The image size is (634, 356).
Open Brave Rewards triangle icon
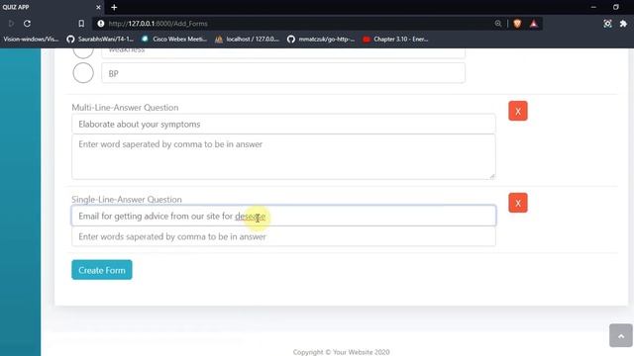click(x=534, y=24)
